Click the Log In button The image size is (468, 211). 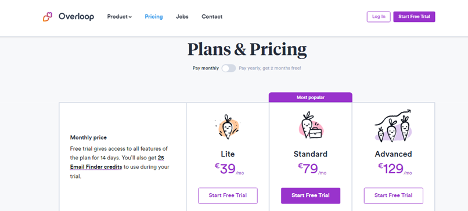pos(379,17)
